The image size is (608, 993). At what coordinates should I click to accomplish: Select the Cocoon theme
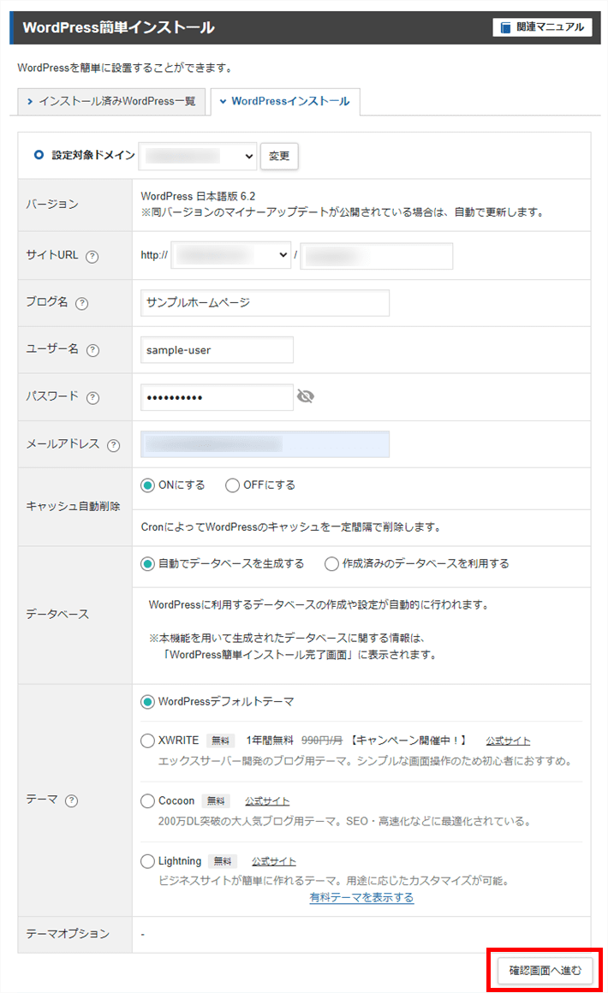(x=149, y=801)
